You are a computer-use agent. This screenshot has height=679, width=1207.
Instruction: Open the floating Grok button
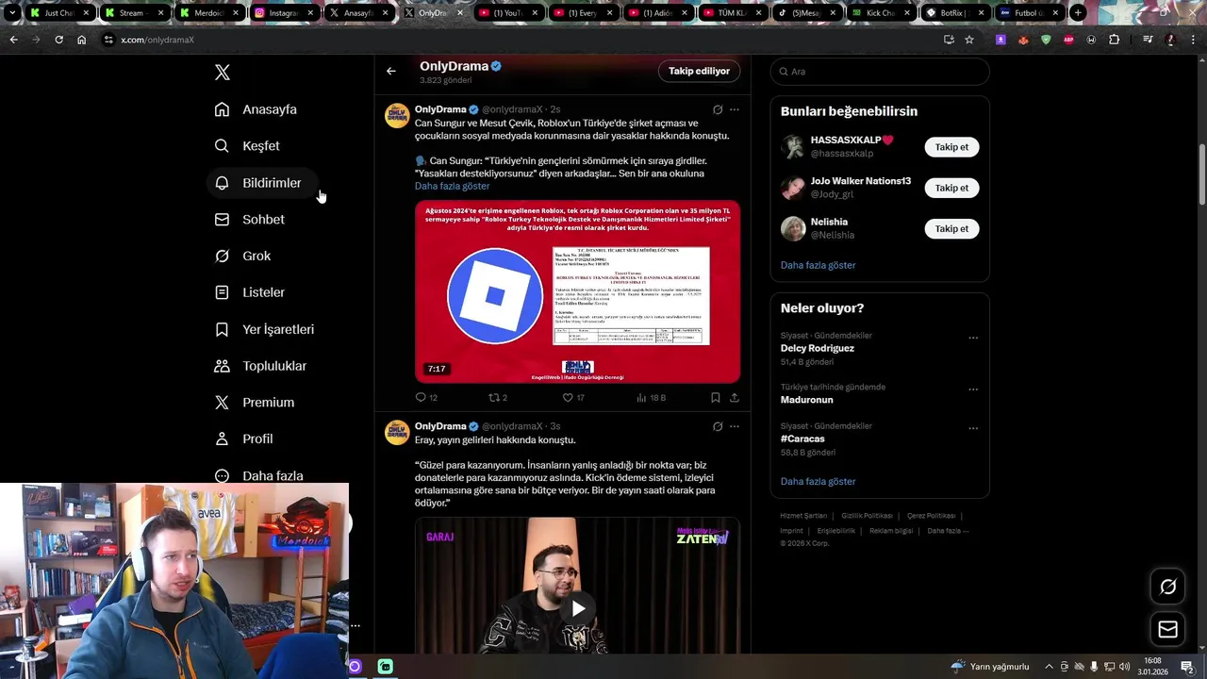click(x=1167, y=587)
